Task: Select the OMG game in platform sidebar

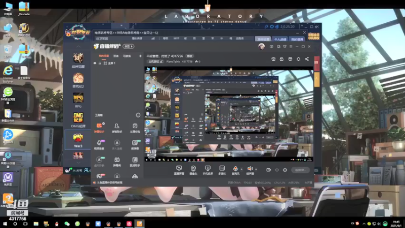Action: pyautogui.click(x=78, y=120)
